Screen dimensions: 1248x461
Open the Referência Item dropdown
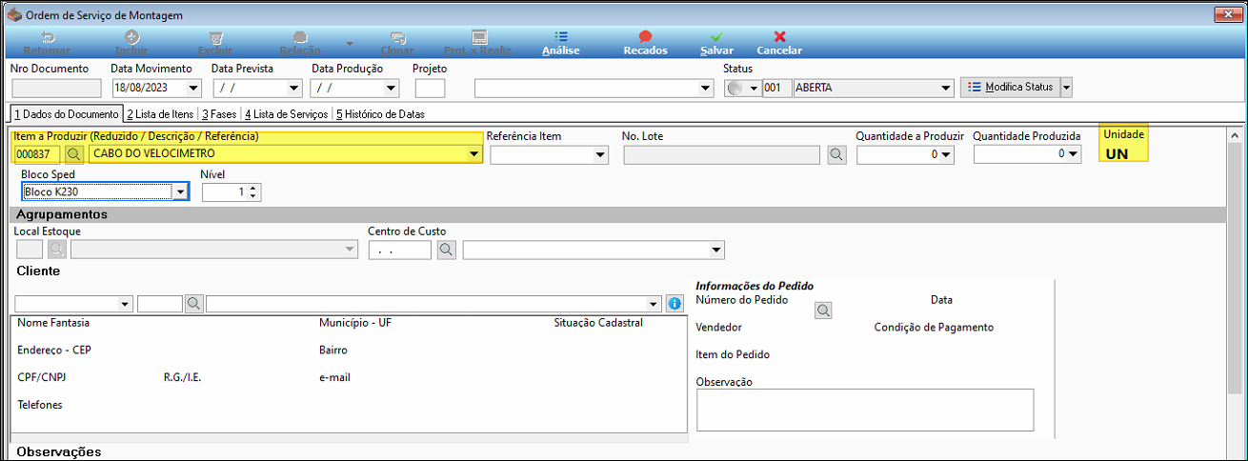600,155
